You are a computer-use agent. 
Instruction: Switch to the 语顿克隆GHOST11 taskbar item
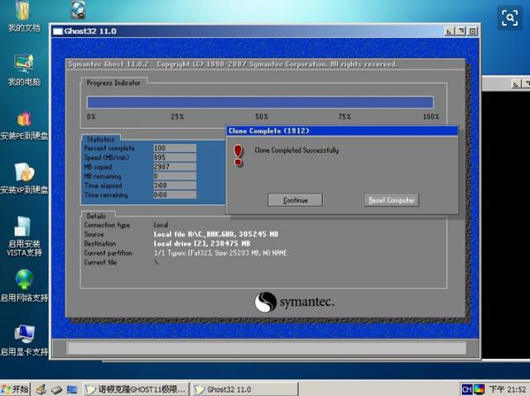coord(137,389)
